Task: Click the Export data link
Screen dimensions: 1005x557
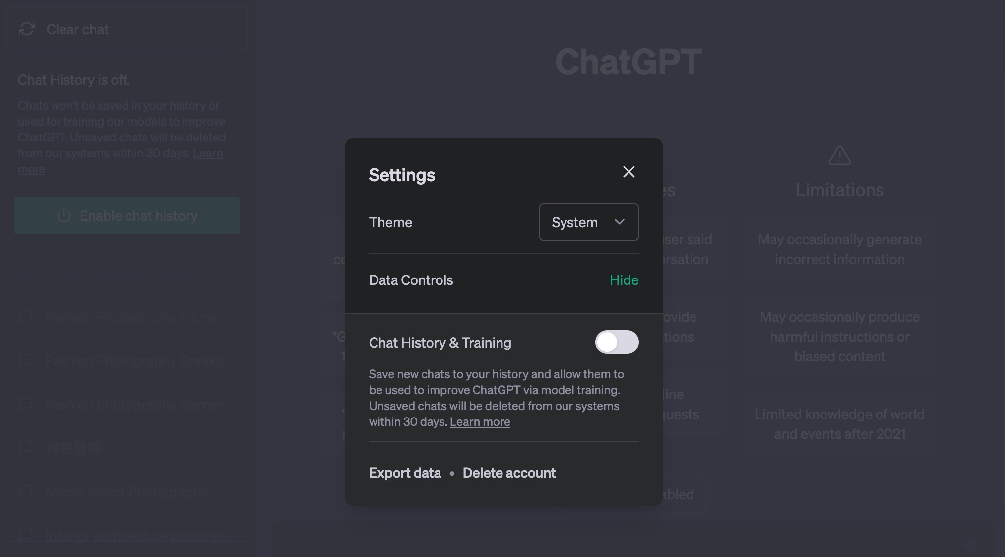Action: (x=405, y=473)
